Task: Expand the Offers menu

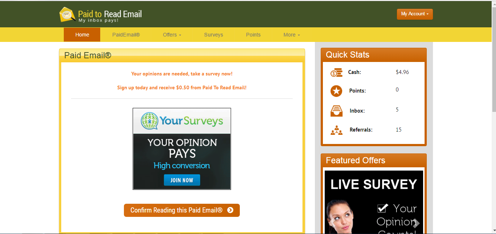Action: 172,35
